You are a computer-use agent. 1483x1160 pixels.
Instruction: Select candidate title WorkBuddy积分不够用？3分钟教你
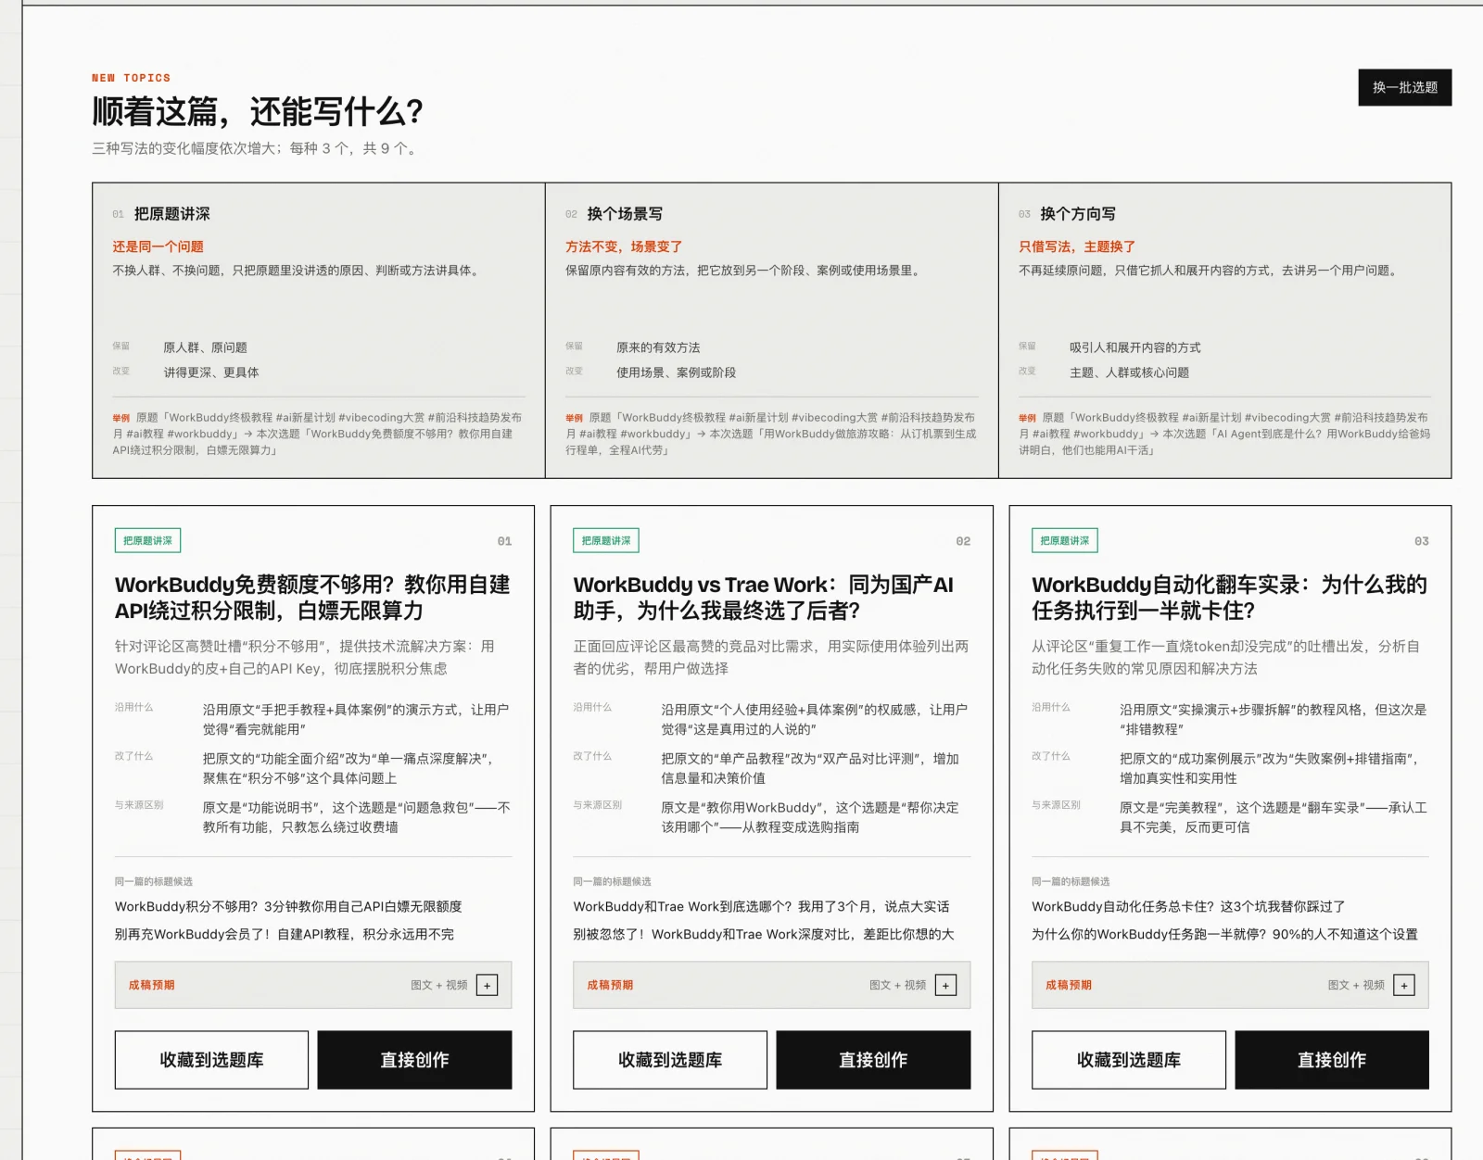(x=288, y=906)
